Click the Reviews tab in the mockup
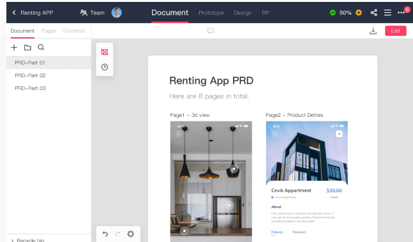 click(x=299, y=232)
